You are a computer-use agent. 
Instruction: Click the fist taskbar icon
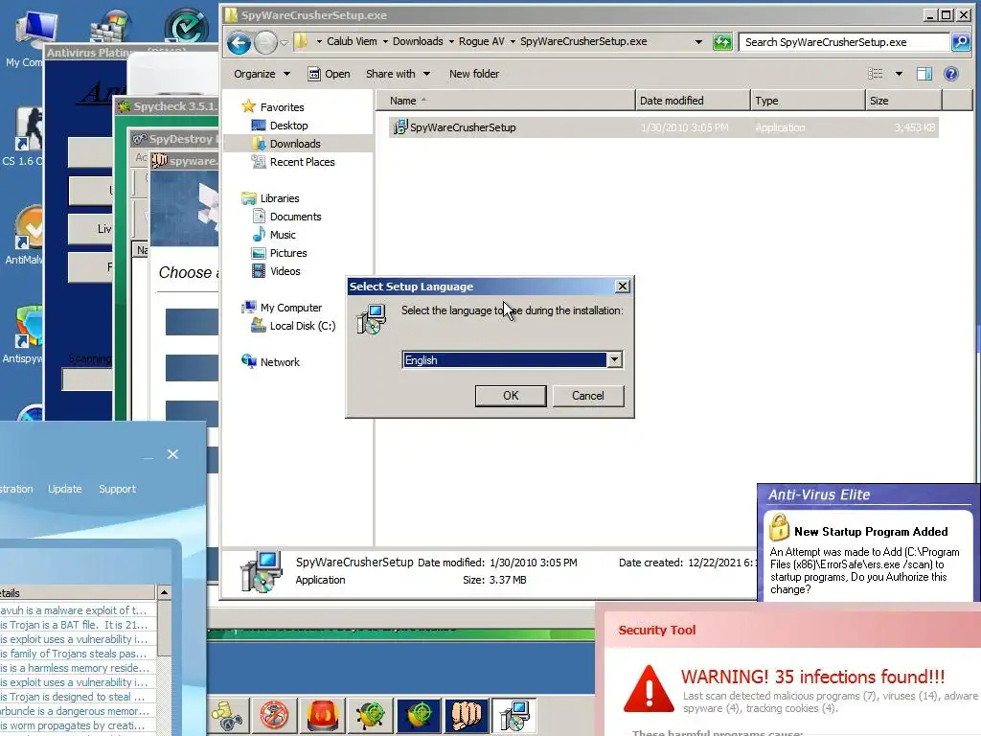(467, 715)
